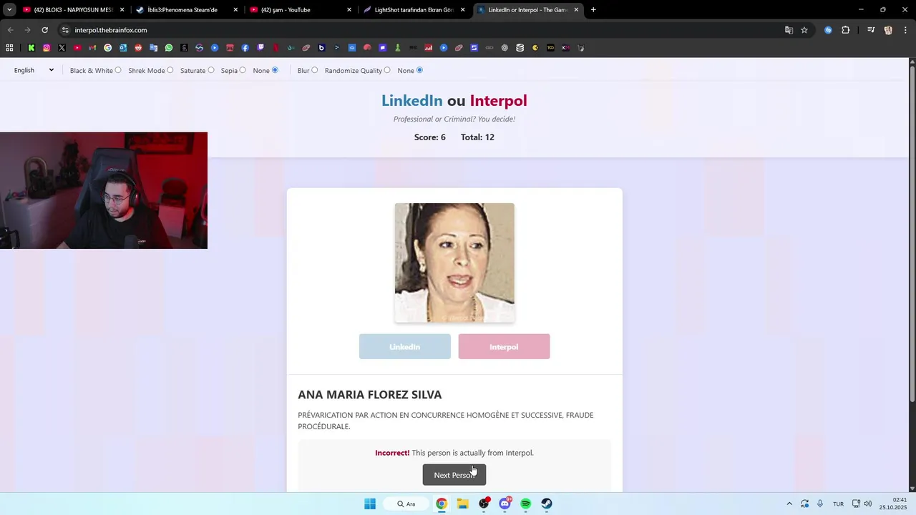Click the microphone icon in system tray
This screenshot has width=916, height=515.
coord(820,504)
